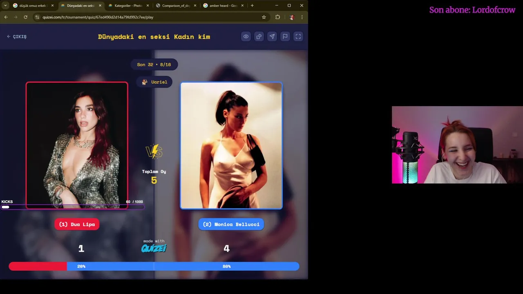Click the quizei.com address bar URL
Viewport: 523px width, 294px height.
point(98,17)
